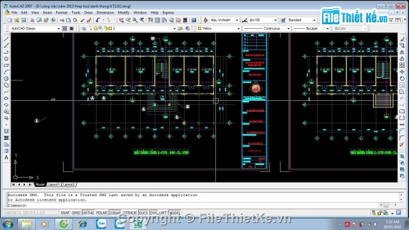Open the ByLayer lineweight dropdown

click(328, 28)
